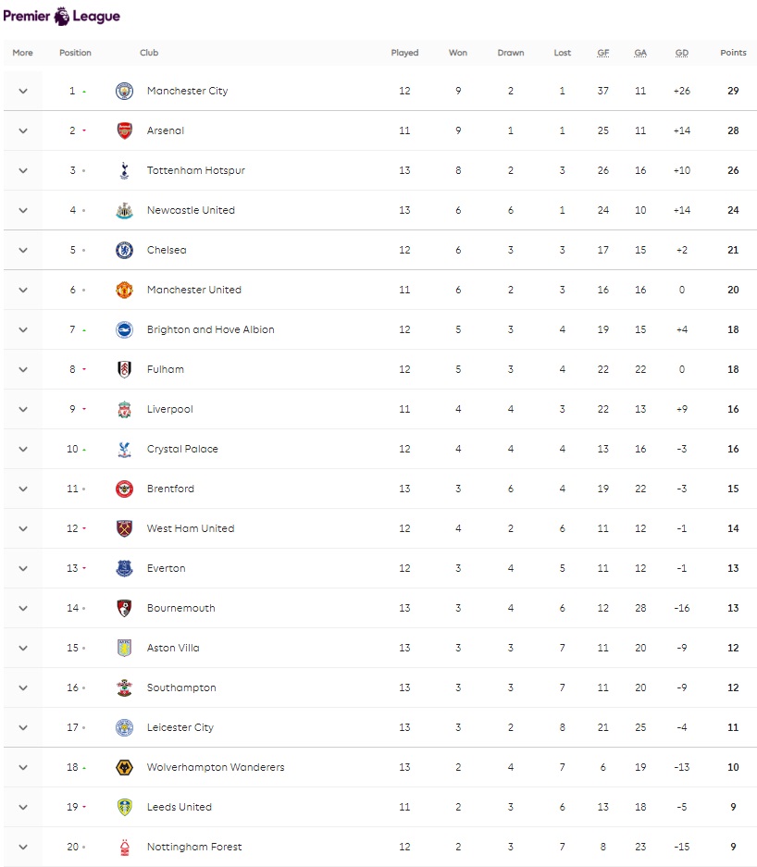Expand the Everton row chevron
757x867 pixels.
[x=22, y=568]
